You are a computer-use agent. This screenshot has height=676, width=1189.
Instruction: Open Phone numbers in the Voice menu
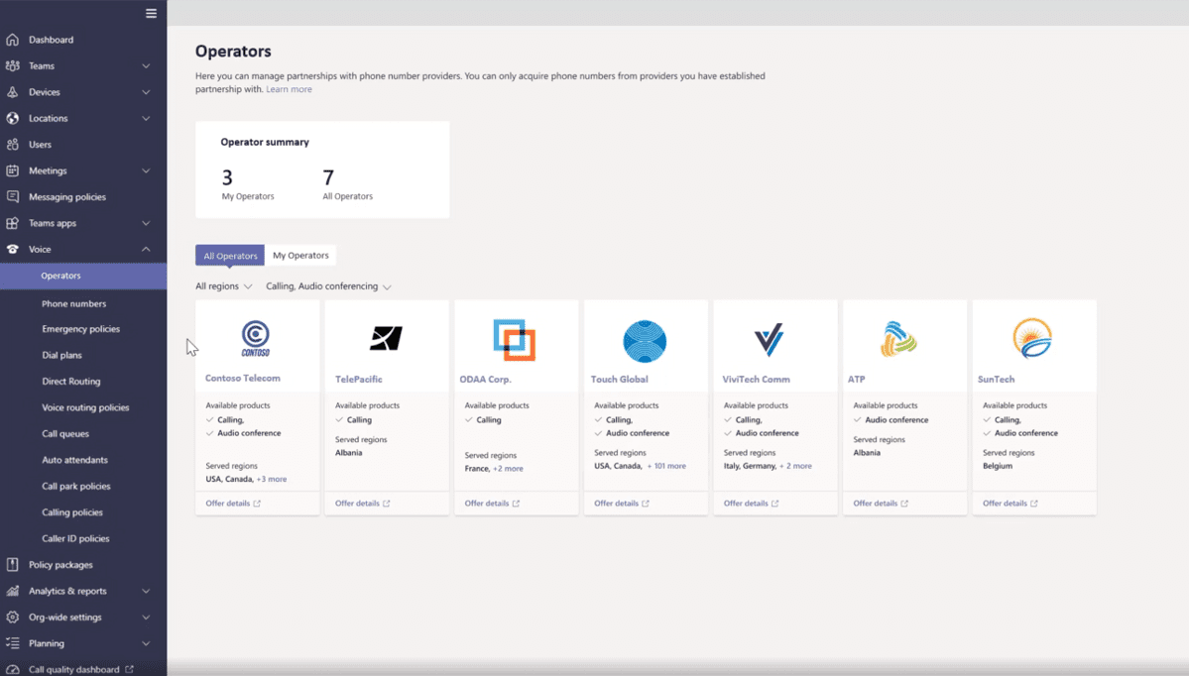[74, 303]
